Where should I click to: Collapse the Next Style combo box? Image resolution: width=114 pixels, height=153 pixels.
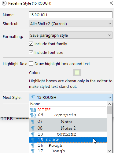tap(71, 97)
